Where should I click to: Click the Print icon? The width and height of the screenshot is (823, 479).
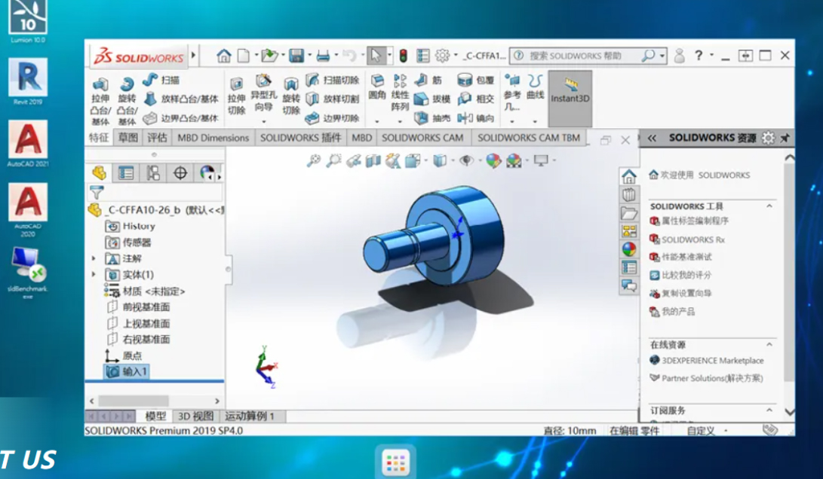coord(323,56)
